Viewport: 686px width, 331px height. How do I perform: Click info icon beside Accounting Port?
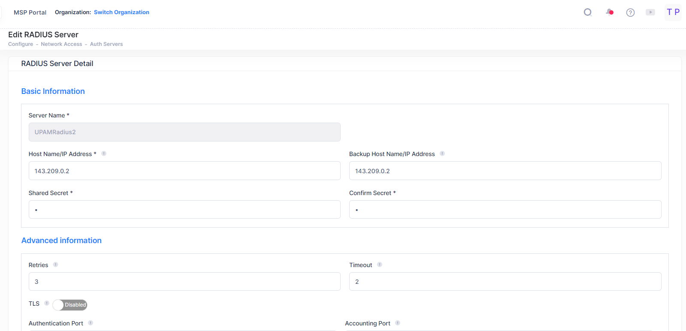398,323
